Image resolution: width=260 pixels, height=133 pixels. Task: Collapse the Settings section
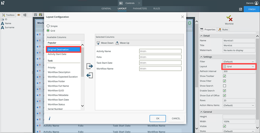click(201, 57)
